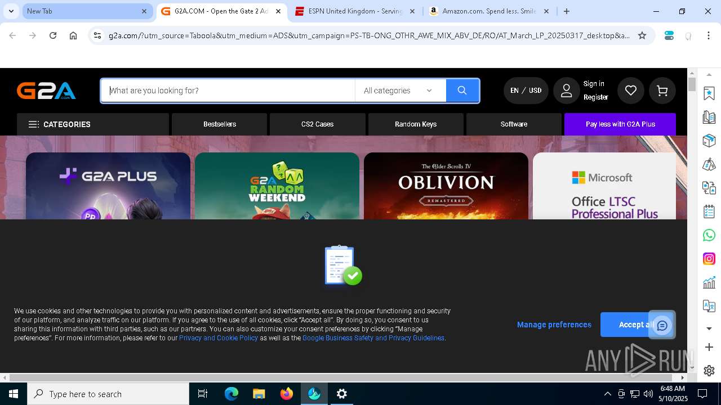721x405 pixels.
Task: Launch Firefox from the taskbar
Action: coord(287,394)
